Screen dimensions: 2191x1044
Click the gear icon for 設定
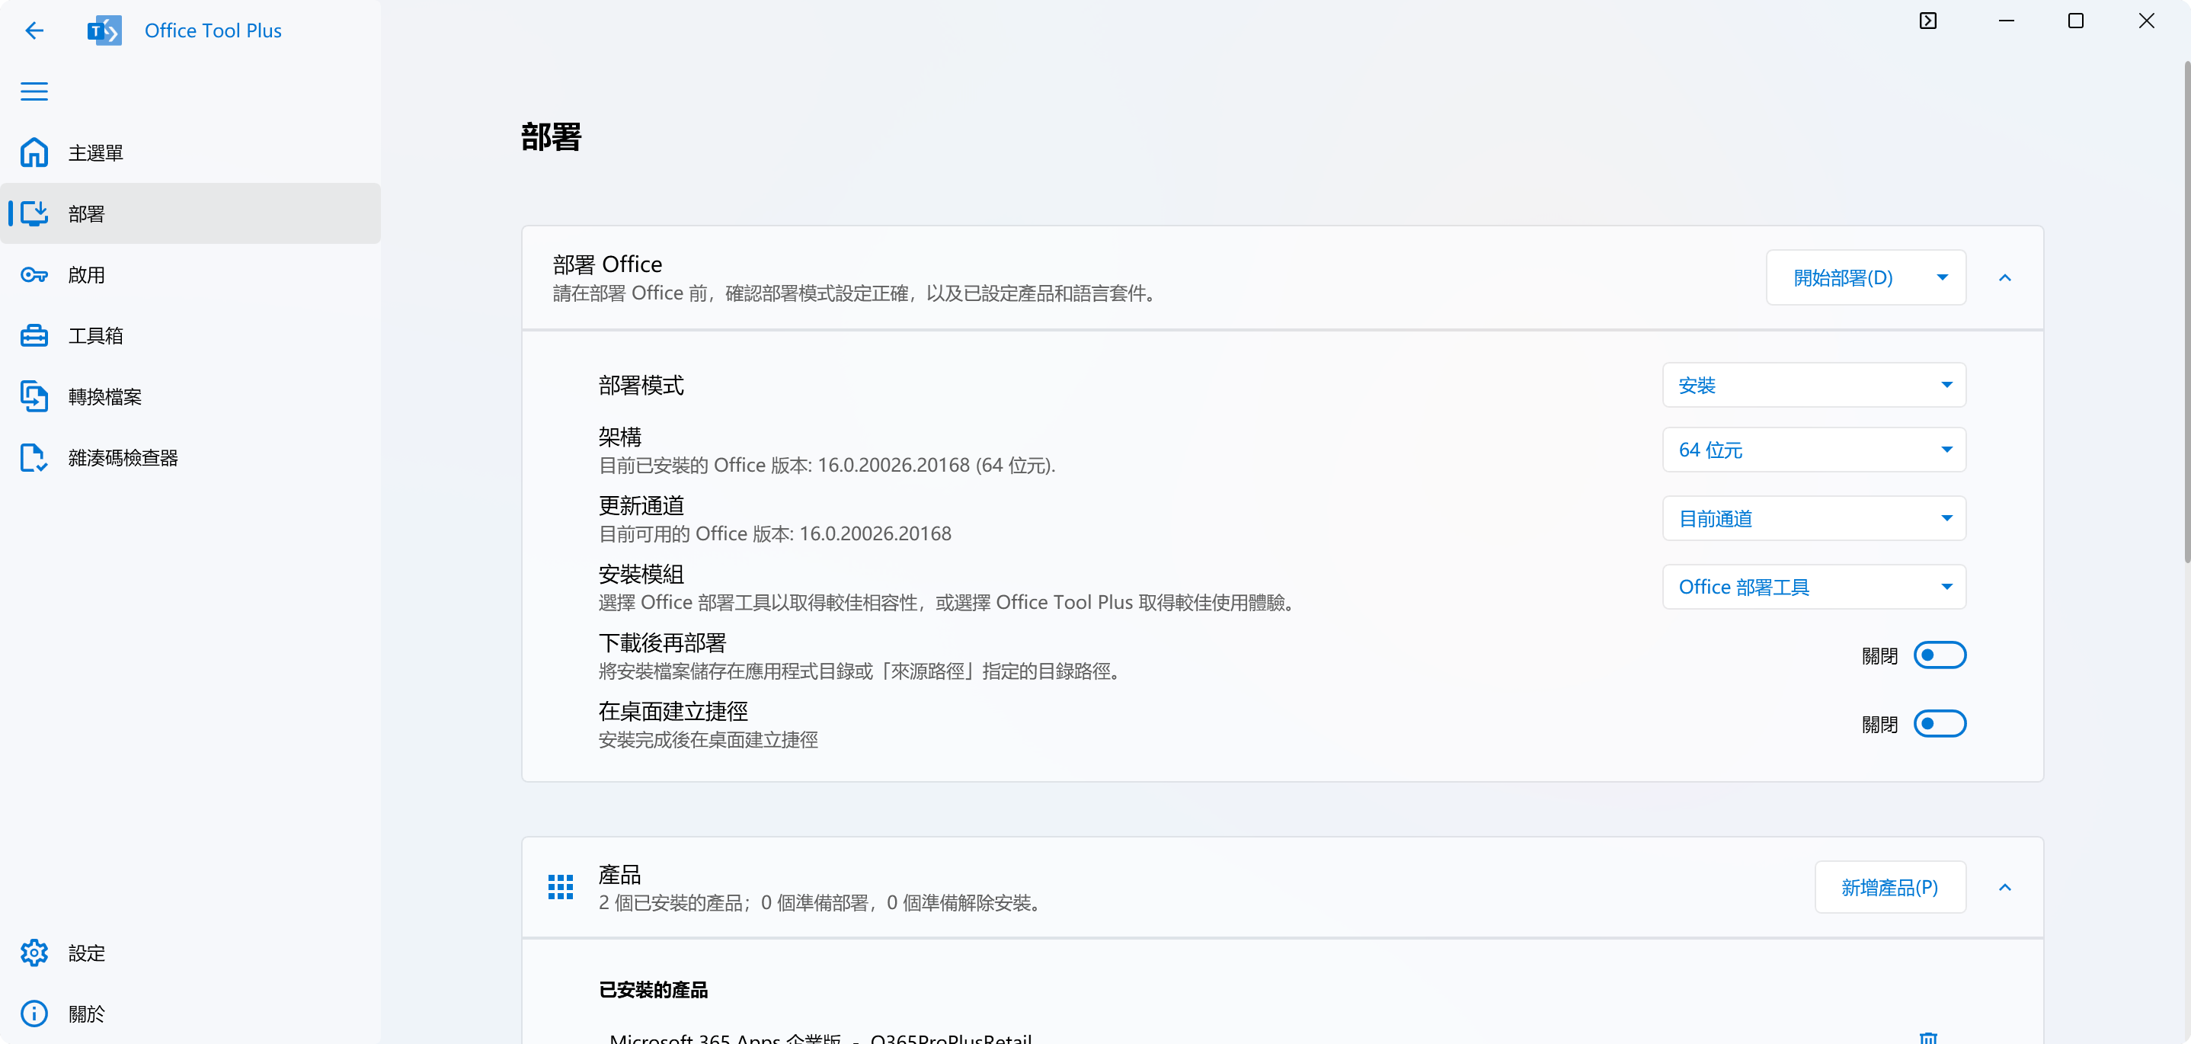pyautogui.click(x=34, y=953)
